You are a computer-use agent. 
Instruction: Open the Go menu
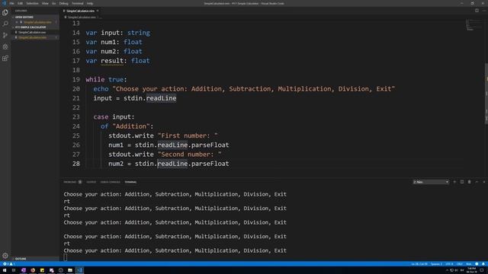(x=54, y=3)
